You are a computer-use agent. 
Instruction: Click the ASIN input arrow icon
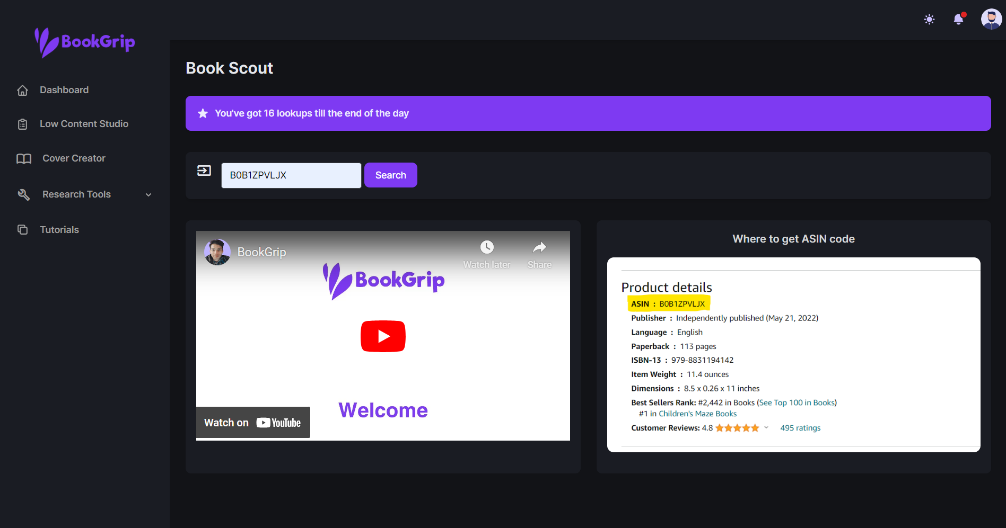pyautogui.click(x=204, y=171)
